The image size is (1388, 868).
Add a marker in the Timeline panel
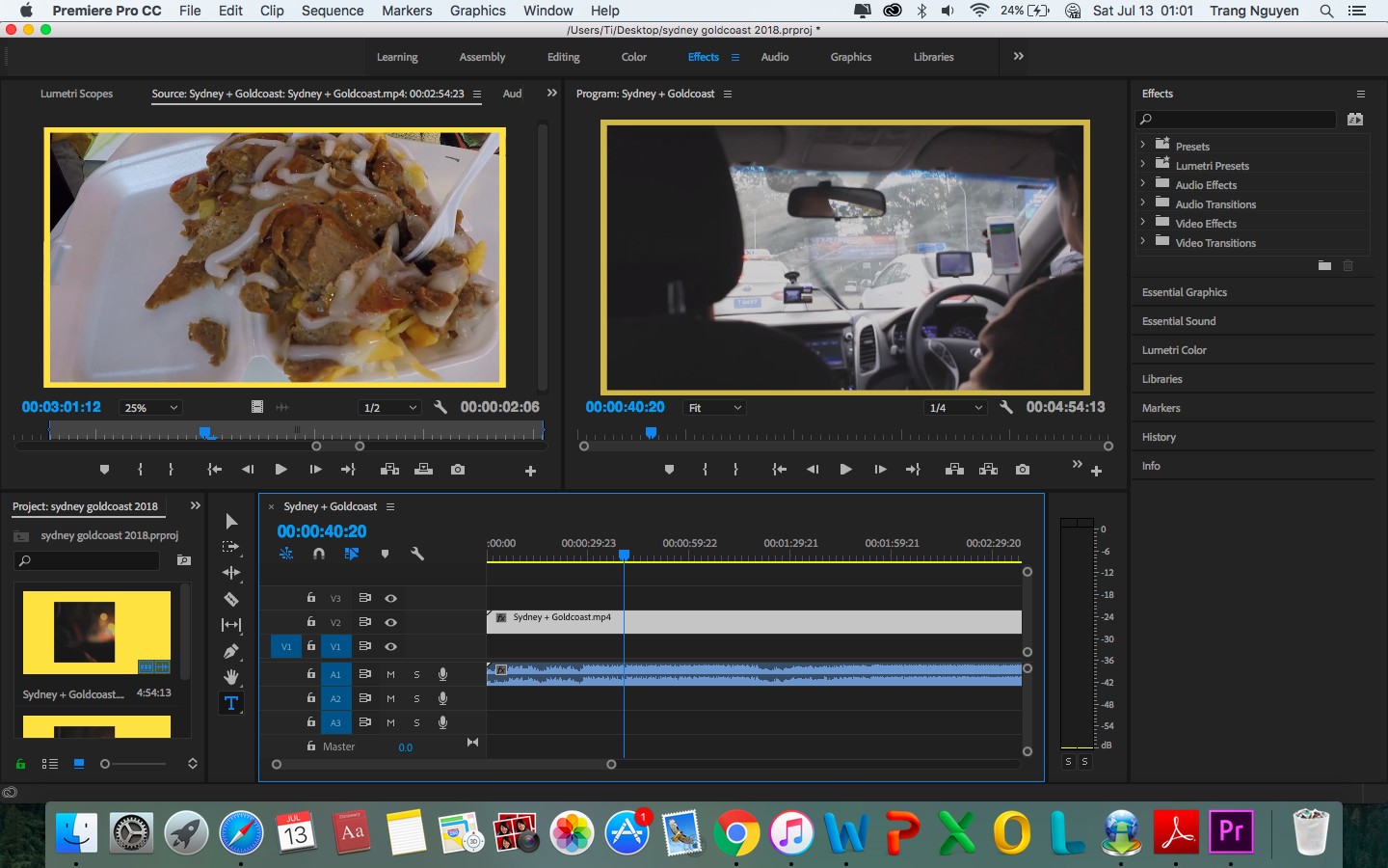pos(385,554)
